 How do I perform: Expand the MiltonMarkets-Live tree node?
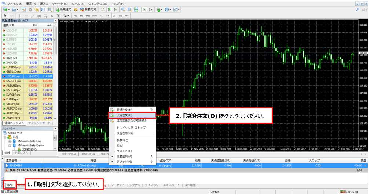10,141
